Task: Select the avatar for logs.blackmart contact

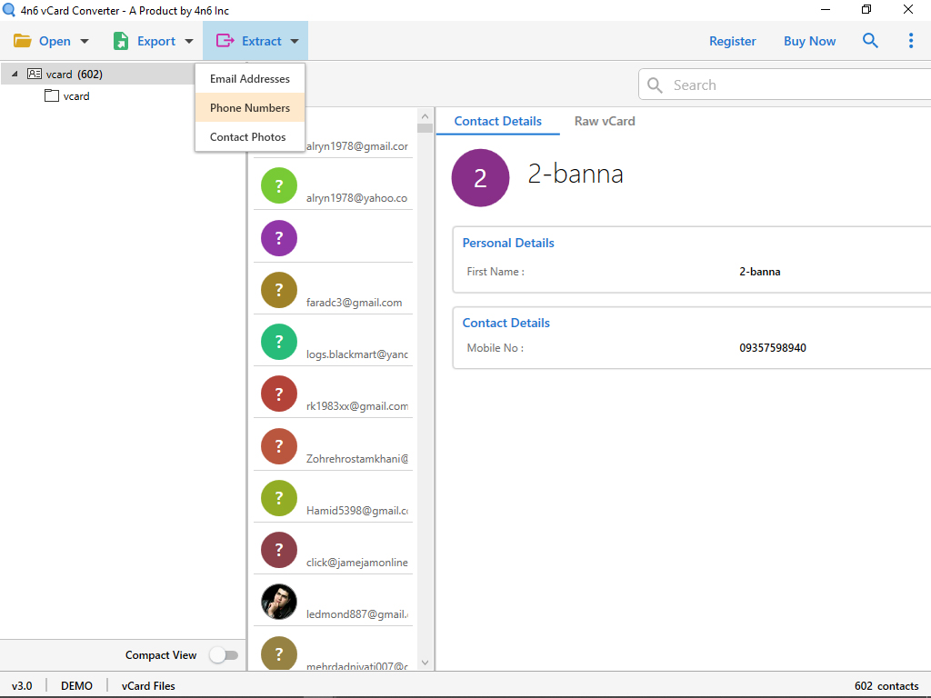Action: click(x=279, y=342)
